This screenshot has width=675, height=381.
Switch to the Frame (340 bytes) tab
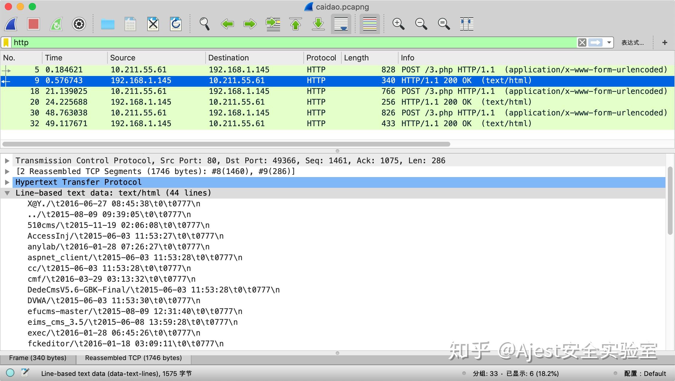[x=37, y=358]
